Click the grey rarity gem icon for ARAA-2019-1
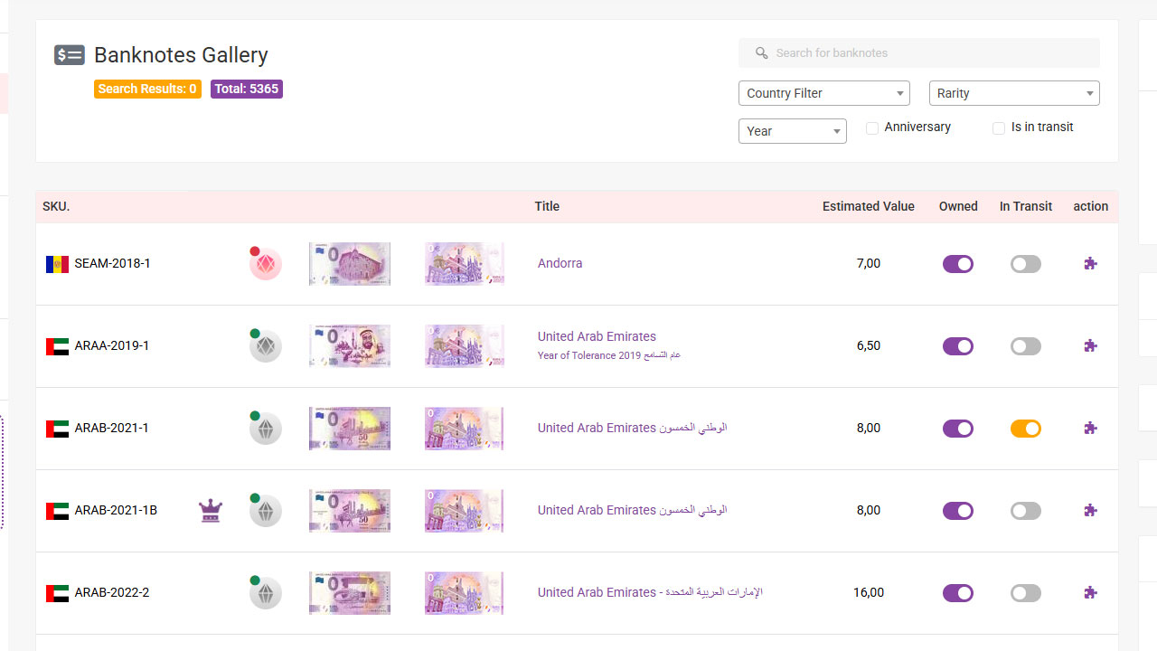Image resolution: width=1157 pixels, height=651 pixels. [266, 346]
